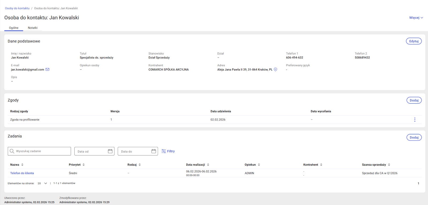Open the three-dot menu for Zgoda na profilowanie
The width and height of the screenshot is (428, 205).
coord(415,120)
